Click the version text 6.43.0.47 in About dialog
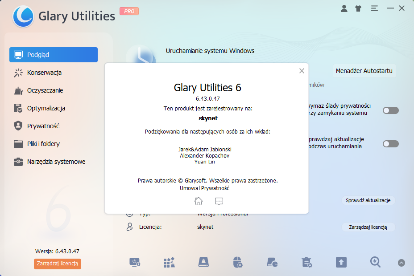Screen dimensions: 414x276 pos(208,99)
